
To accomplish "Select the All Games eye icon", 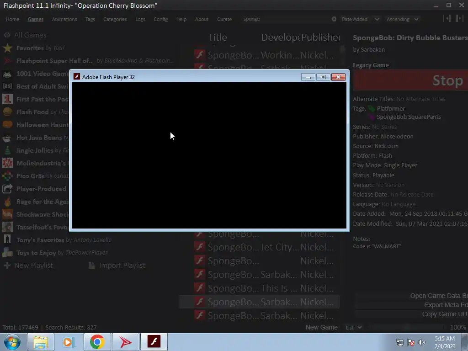I will (7, 35).
